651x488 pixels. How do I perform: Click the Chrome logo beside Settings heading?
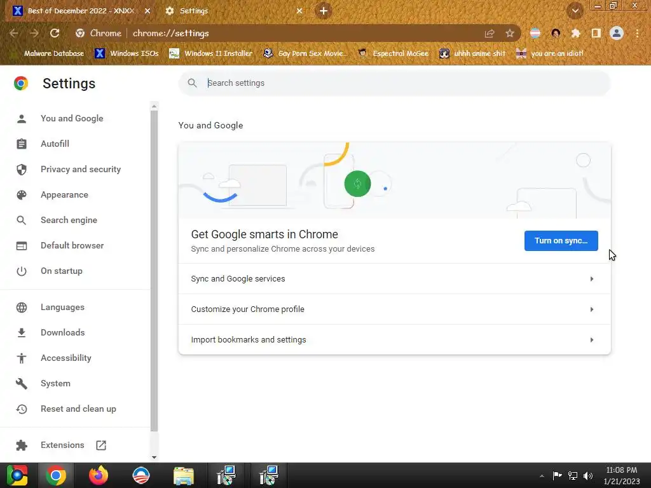[x=21, y=83]
